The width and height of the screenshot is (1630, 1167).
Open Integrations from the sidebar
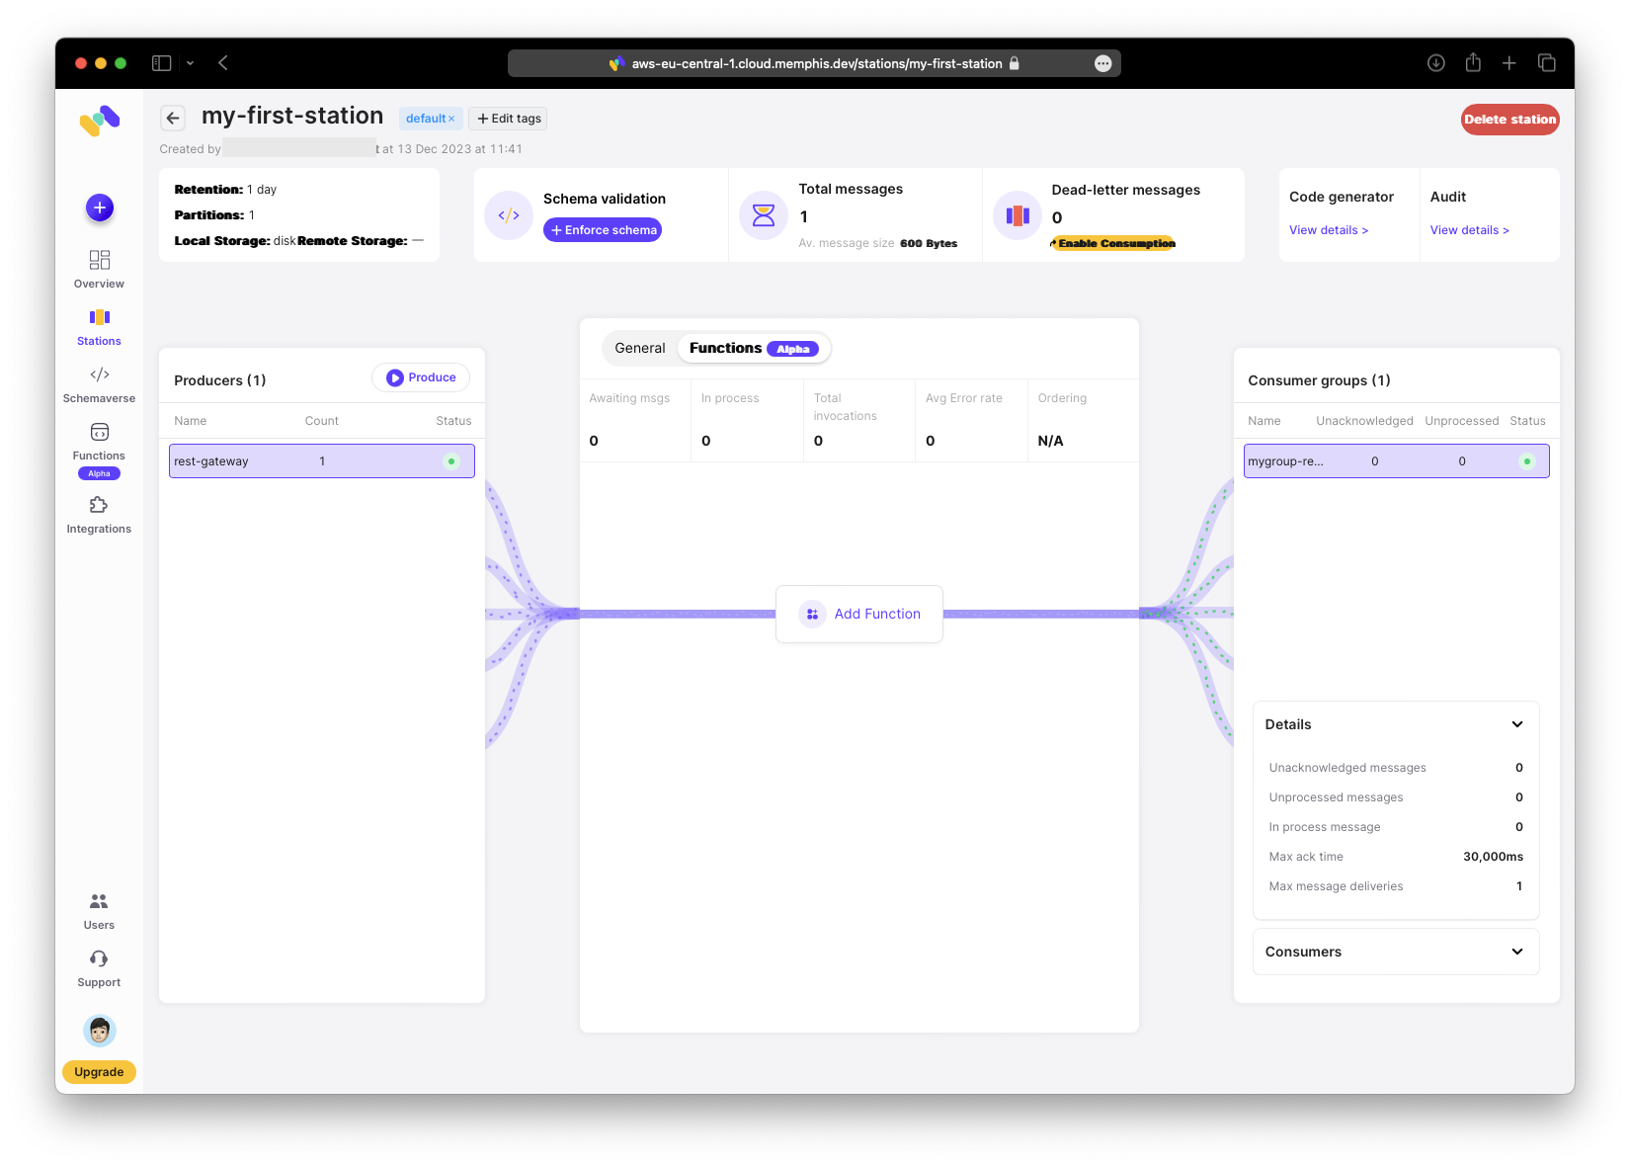click(x=99, y=514)
